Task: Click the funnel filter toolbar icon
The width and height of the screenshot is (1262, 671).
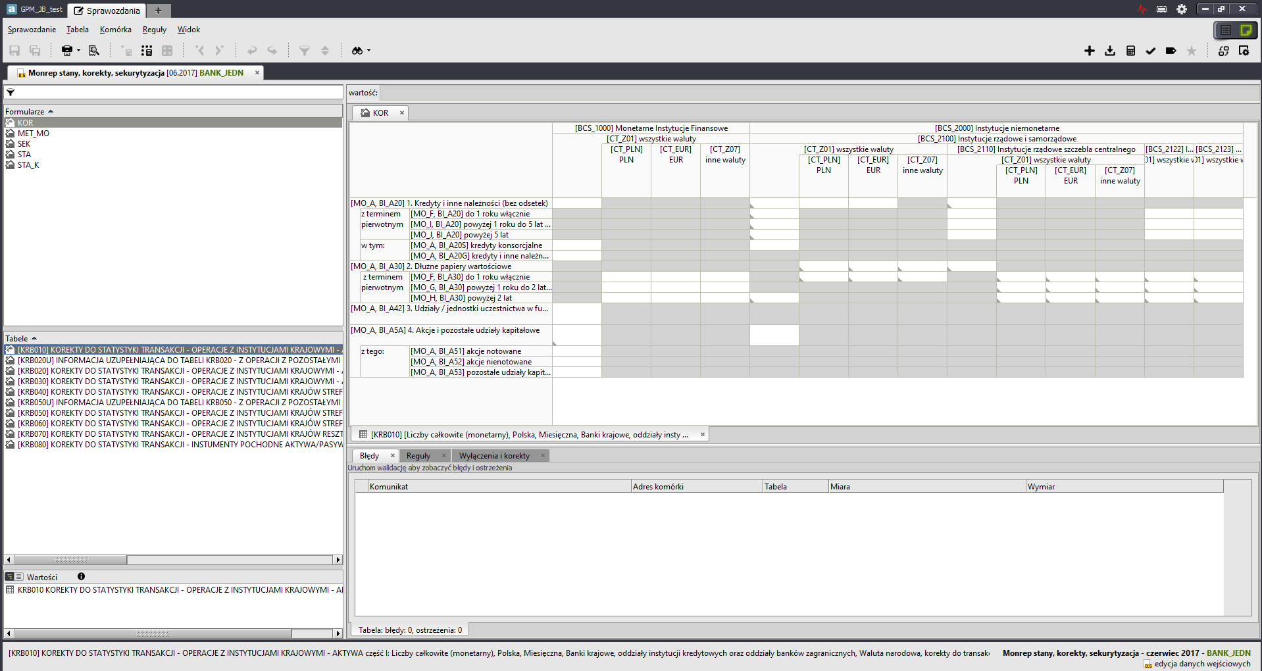Action: coord(305,51)
